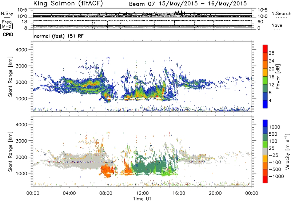Pick the blue top segment of the velocity colorbar

(x=265, y=123)
